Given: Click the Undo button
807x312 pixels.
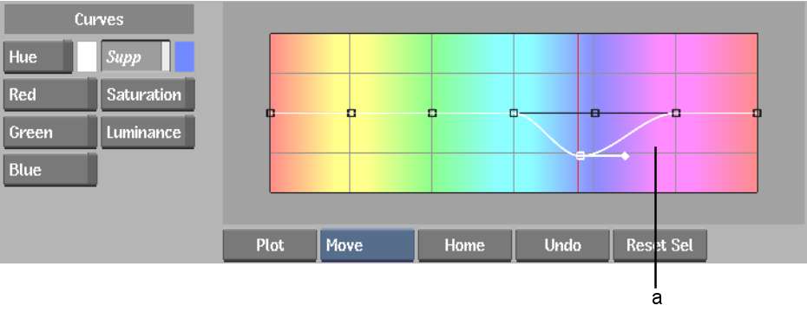Looking at the screenshot, I should coord(562,245).
